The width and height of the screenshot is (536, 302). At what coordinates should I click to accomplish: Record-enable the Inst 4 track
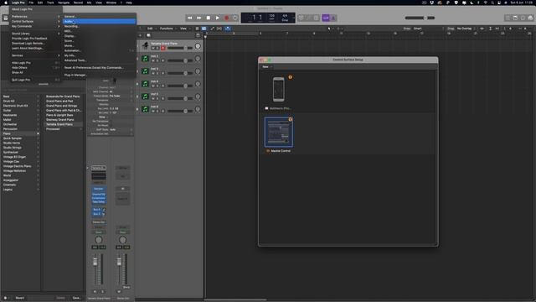click(x=162, y=86)
